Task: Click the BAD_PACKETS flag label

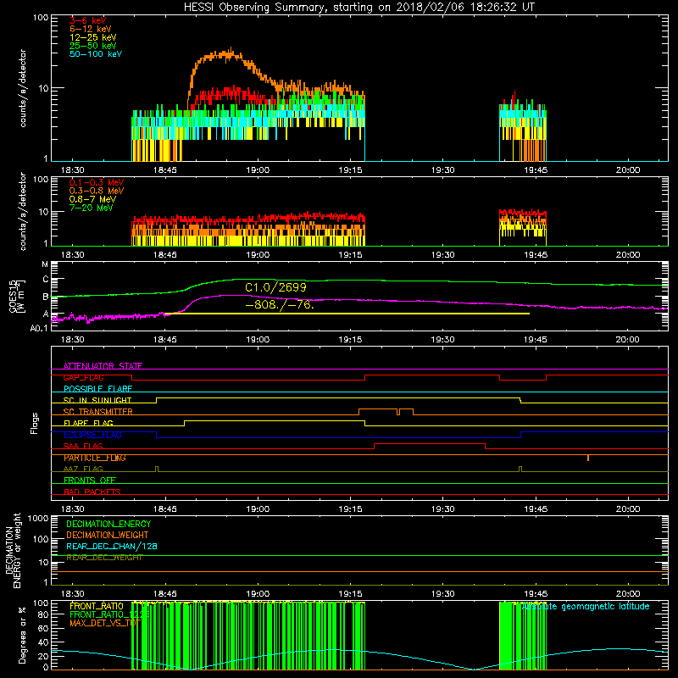Action: tap(92, 492)
